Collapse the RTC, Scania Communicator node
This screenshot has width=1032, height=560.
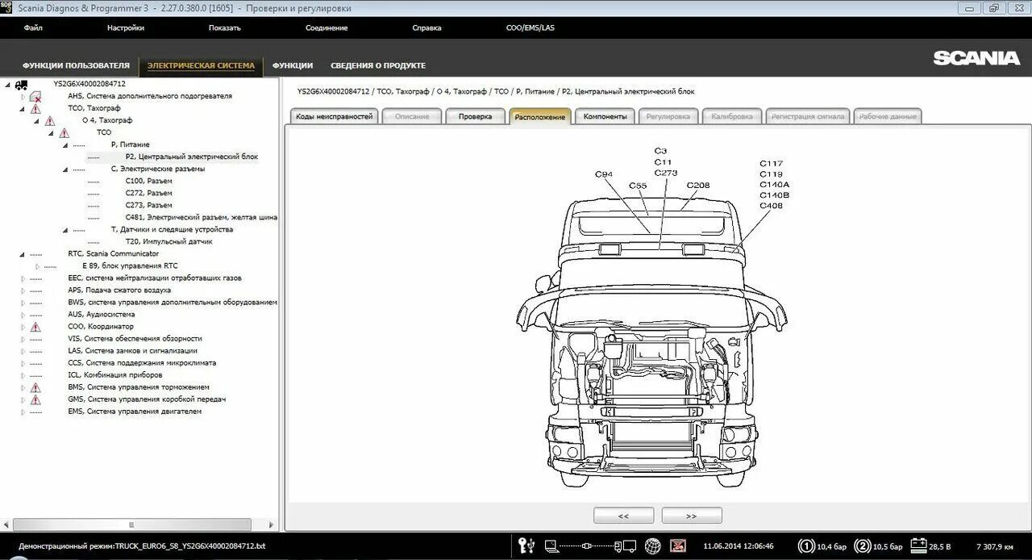pyautogui.click(x=23, y=254)
